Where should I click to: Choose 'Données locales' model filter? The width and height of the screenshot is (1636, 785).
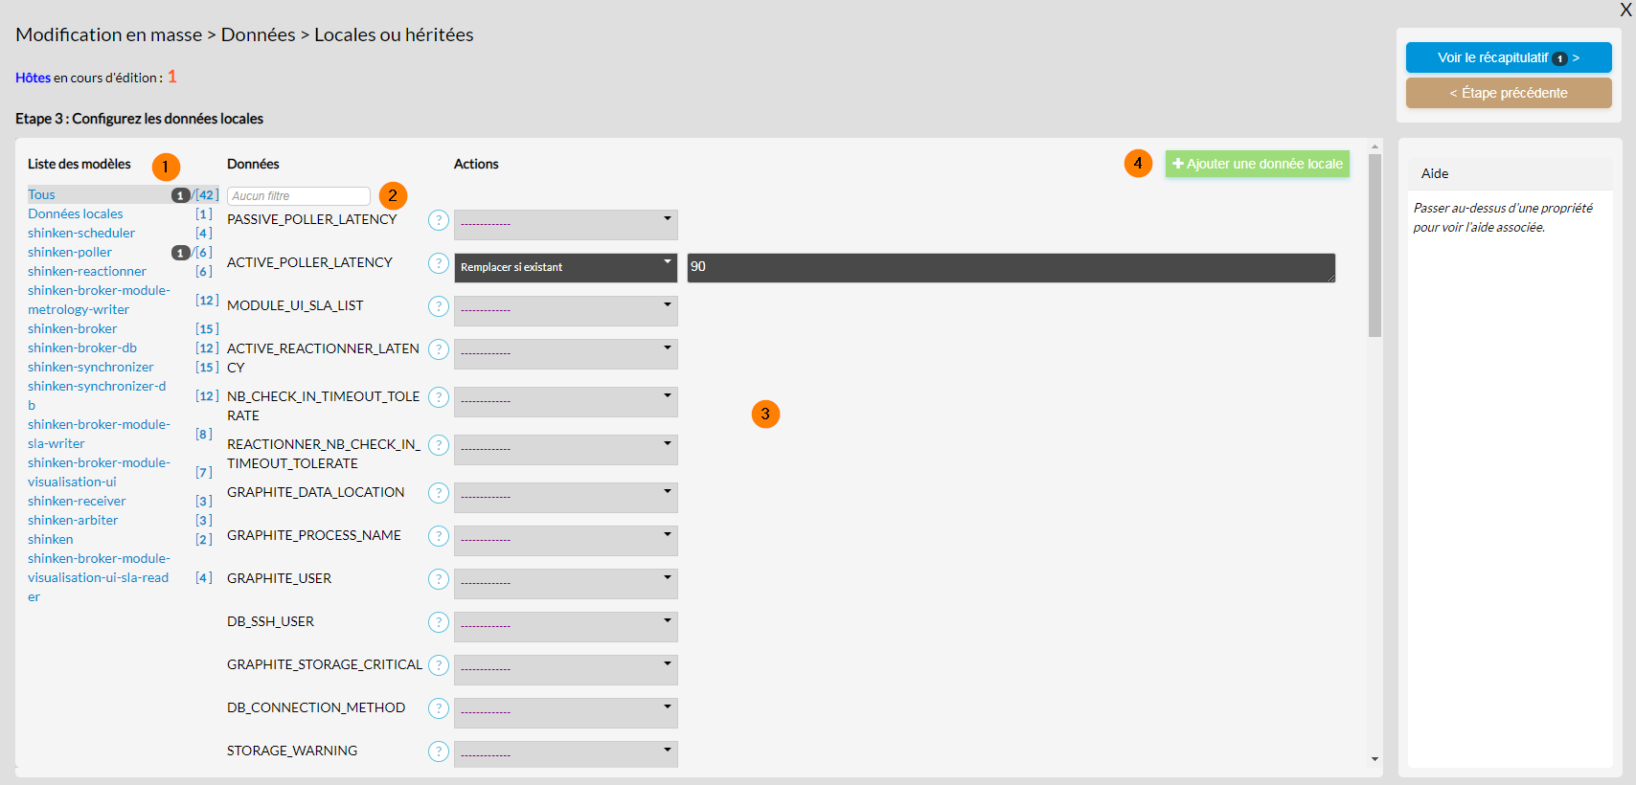coord(76,213)
